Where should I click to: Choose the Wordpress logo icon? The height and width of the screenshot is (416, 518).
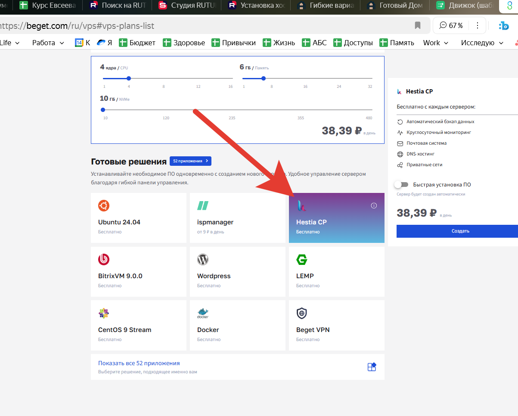(203, 259)
